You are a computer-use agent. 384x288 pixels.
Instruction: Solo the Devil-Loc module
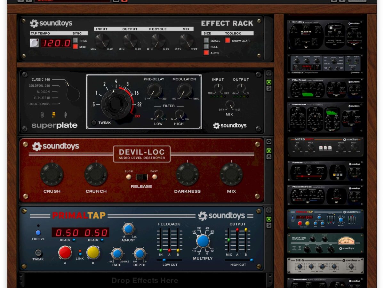click(x=269, y=157)
